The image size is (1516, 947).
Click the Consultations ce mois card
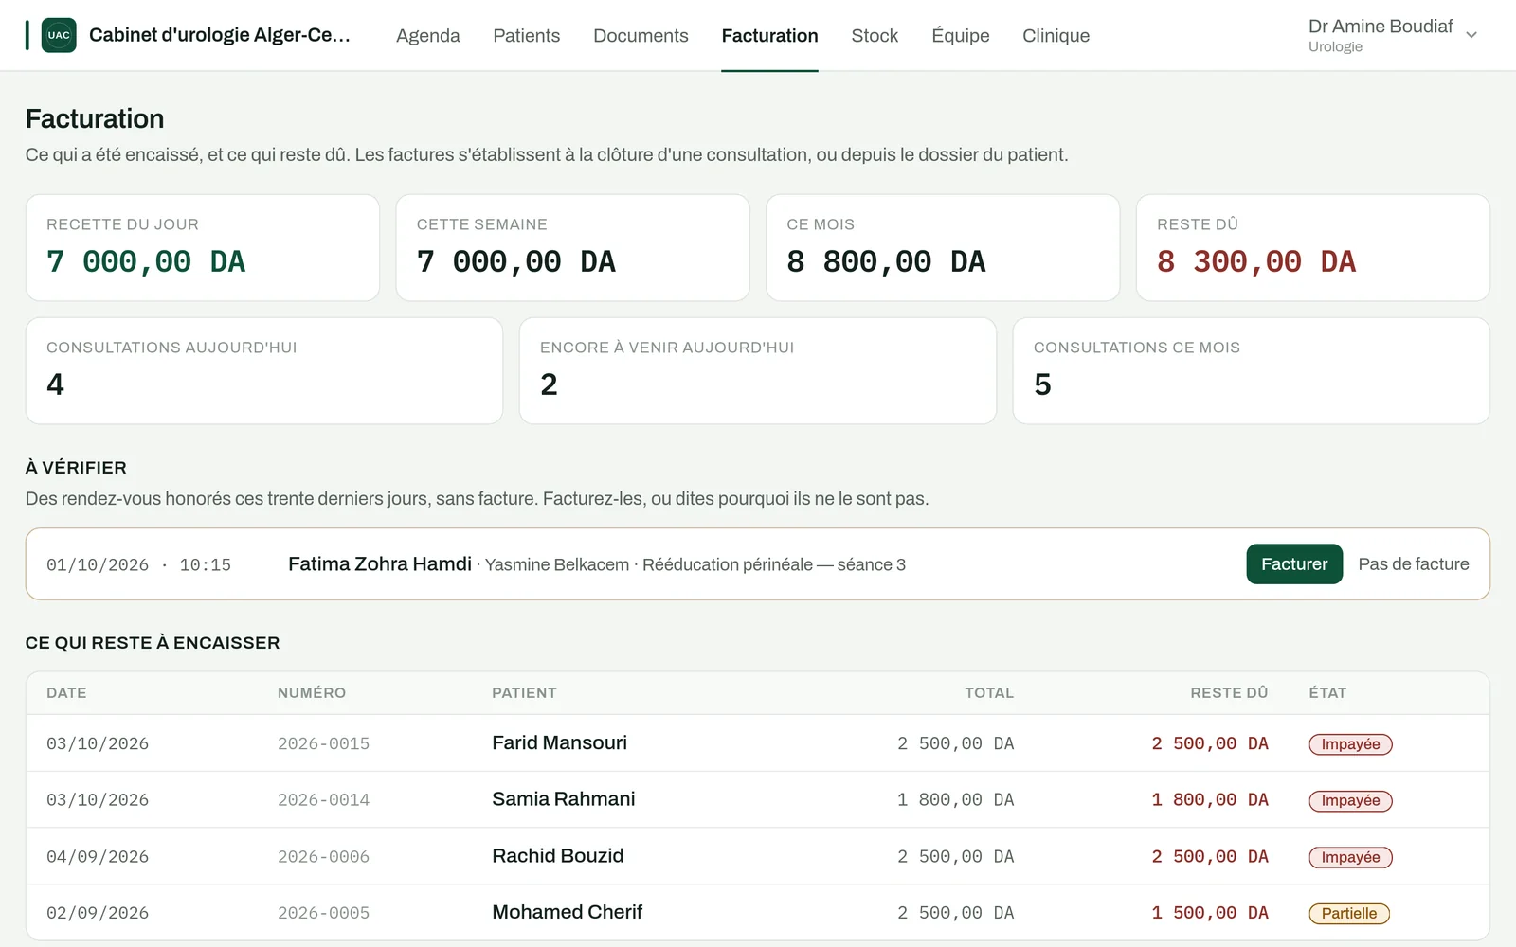1252,371
